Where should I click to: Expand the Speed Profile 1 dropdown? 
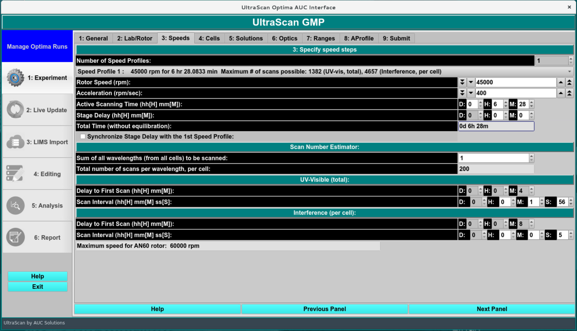point(569,72)
